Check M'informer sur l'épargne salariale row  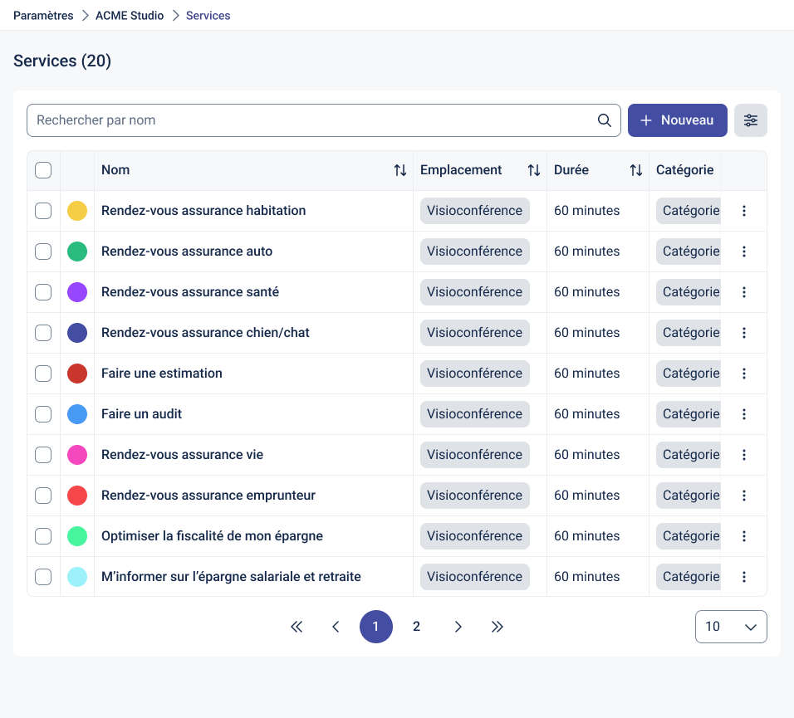43,577
